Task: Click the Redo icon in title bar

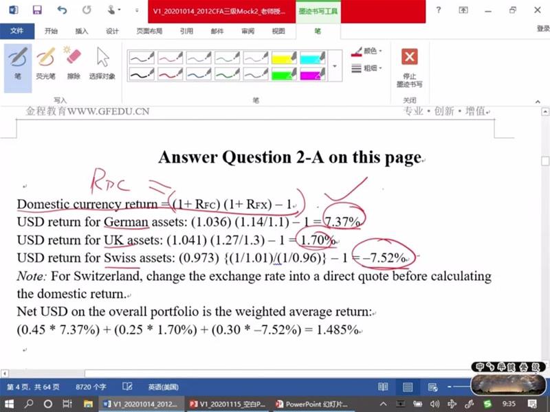Action: coord(86,10)
